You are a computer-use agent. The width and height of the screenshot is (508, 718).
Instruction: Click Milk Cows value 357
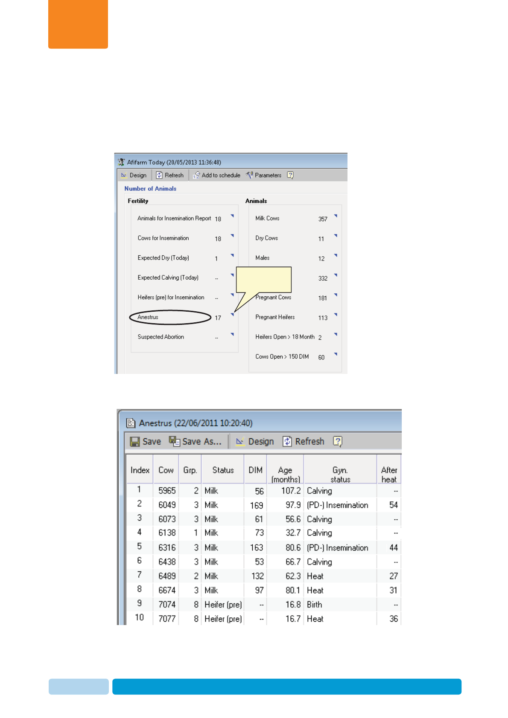(x=323, y=219)
